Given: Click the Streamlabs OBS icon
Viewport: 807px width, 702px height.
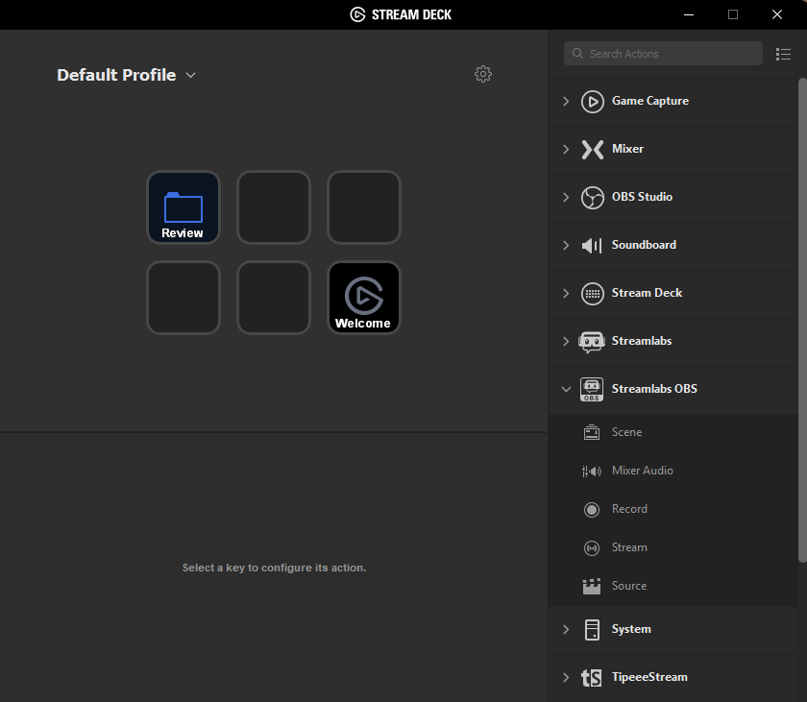Looking at the screenshot, I should 592,389.
